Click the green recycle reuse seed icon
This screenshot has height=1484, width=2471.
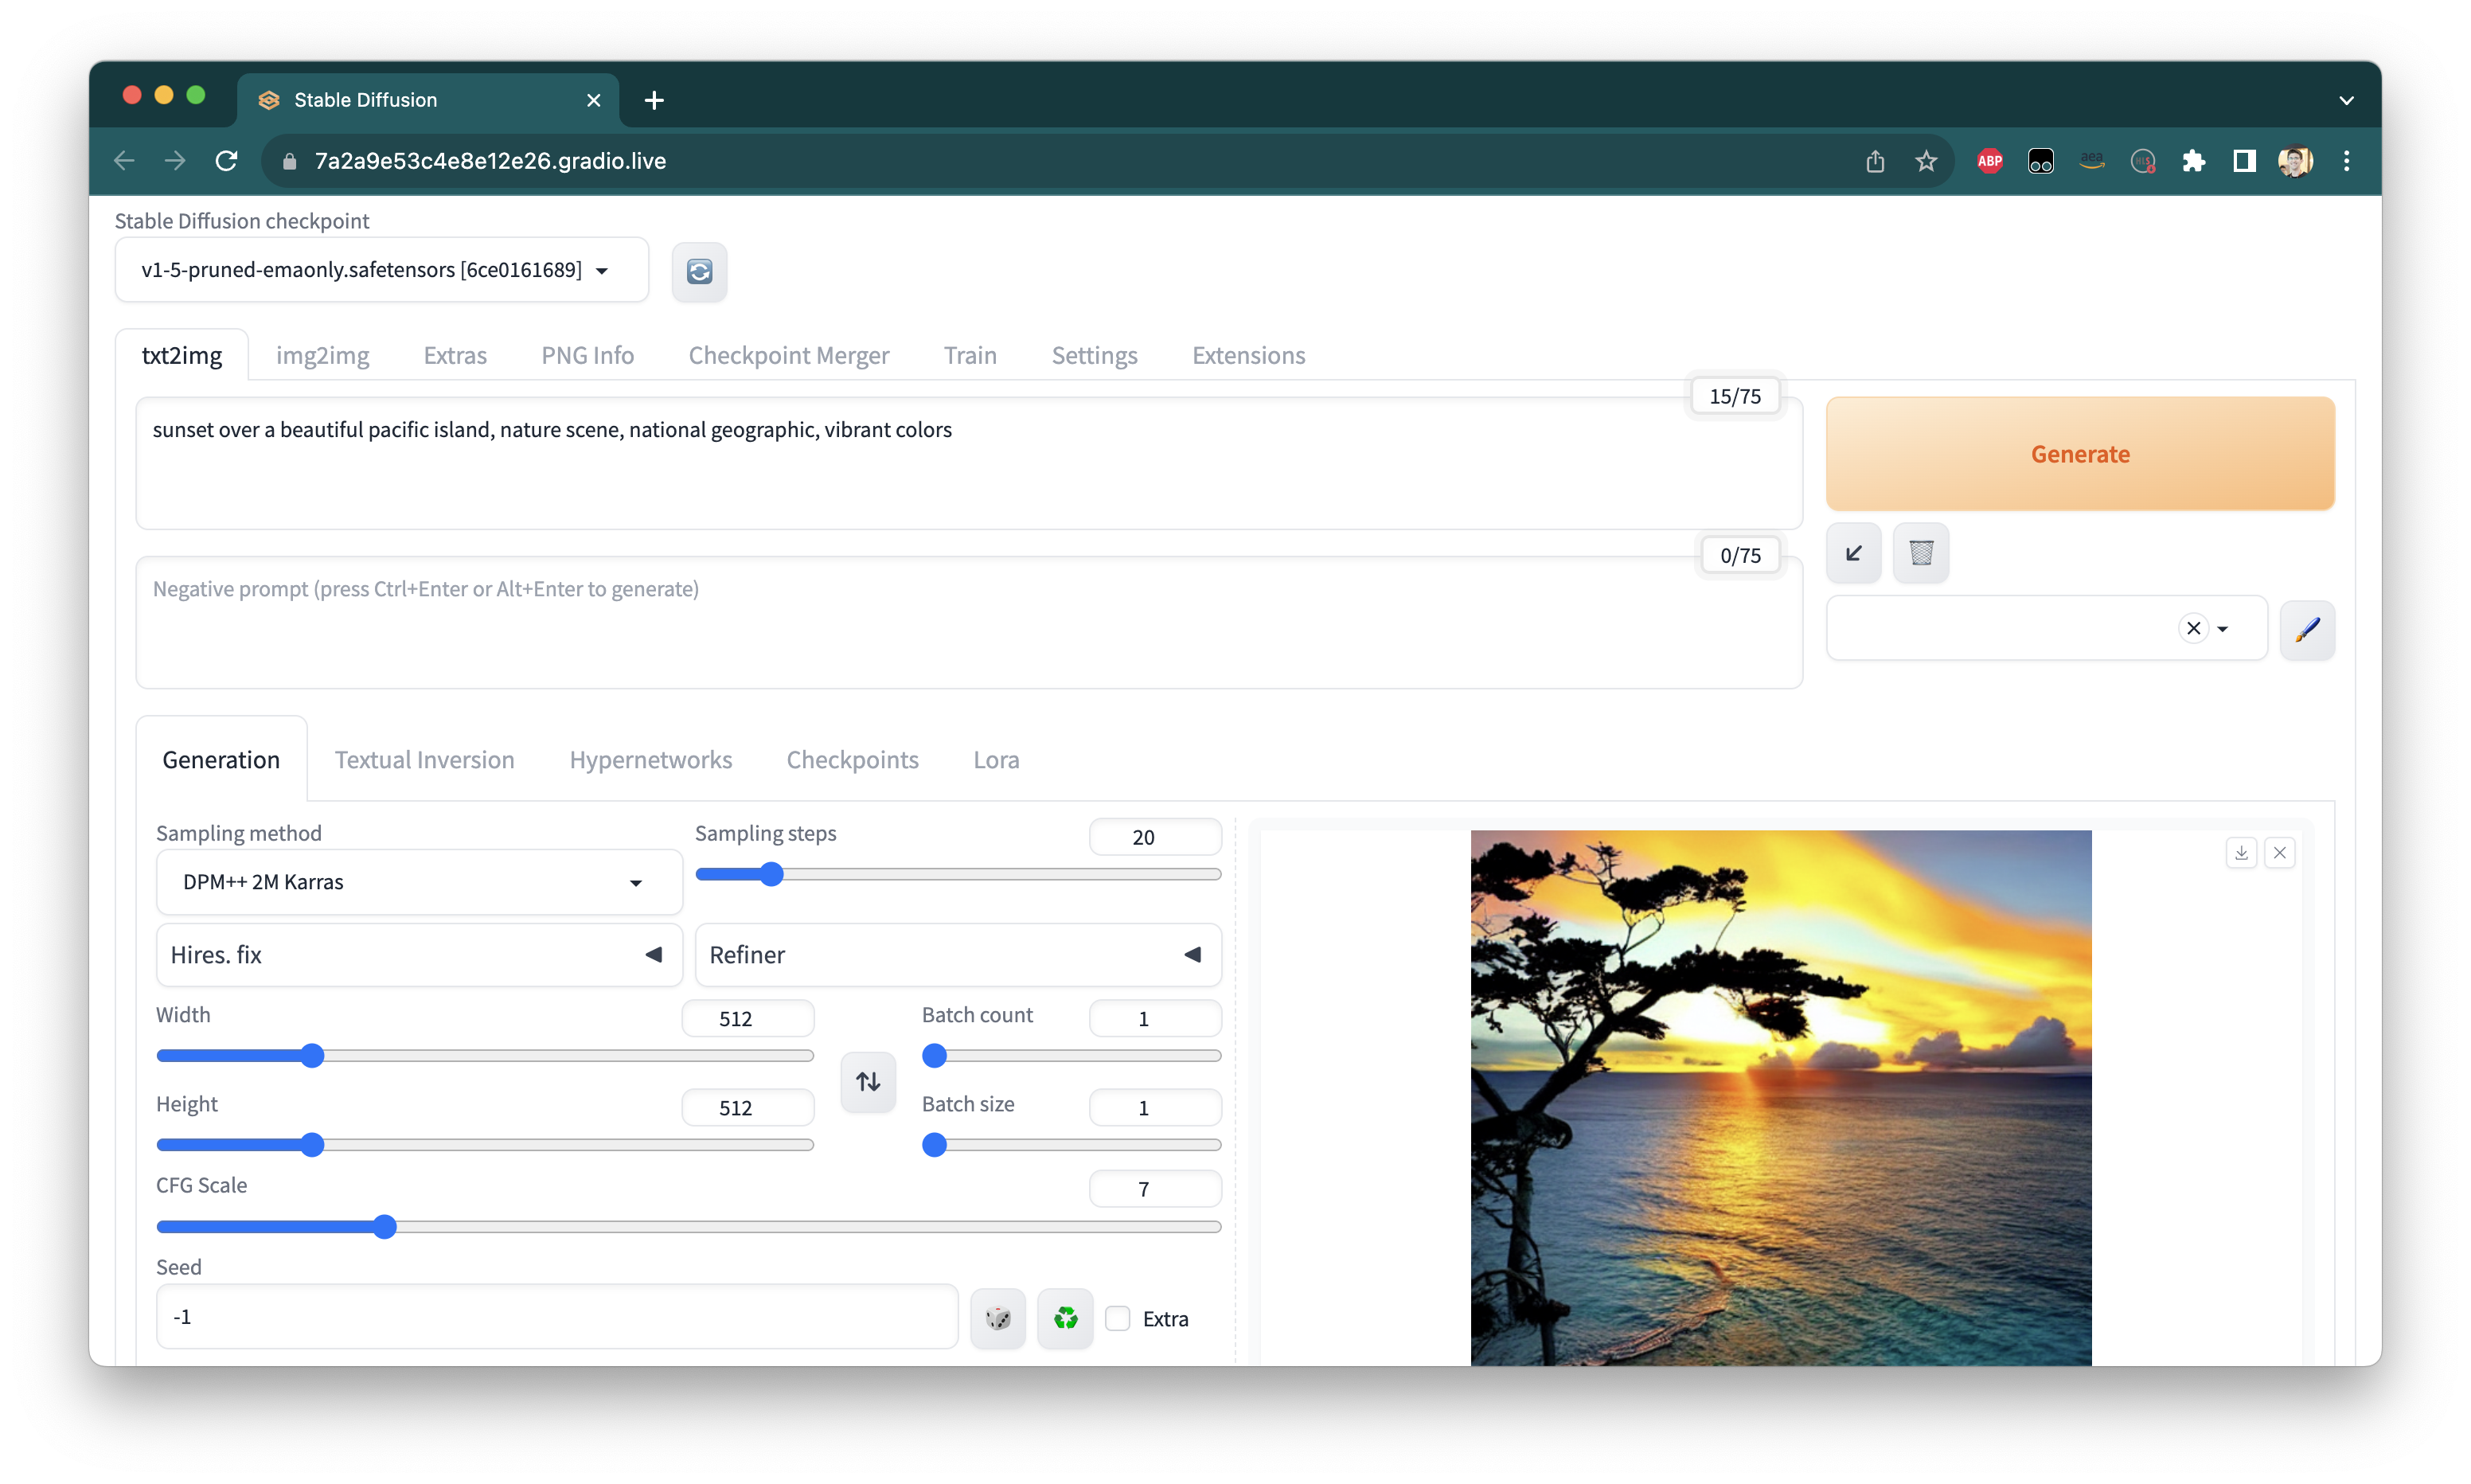[x=1066, y=1318]
